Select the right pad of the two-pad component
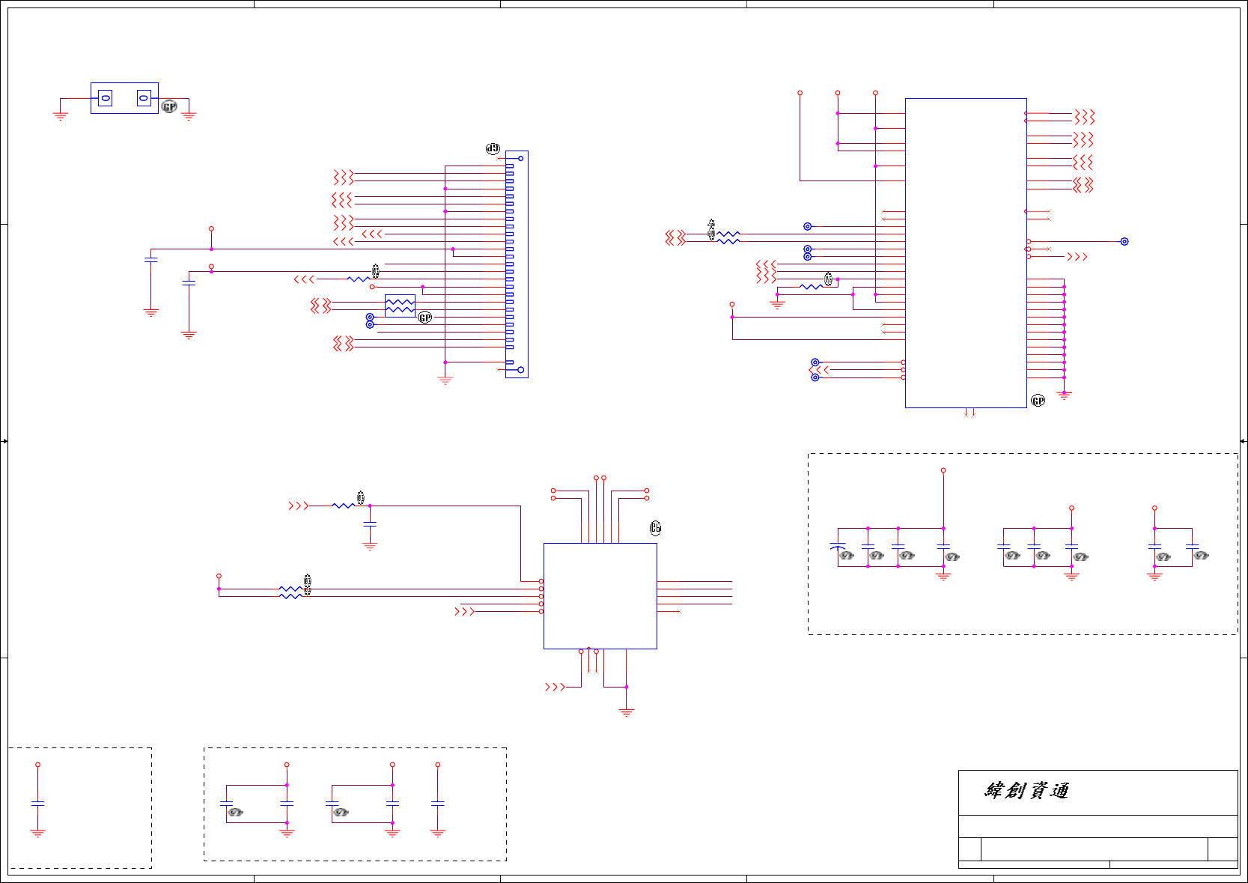 point(144,98)
